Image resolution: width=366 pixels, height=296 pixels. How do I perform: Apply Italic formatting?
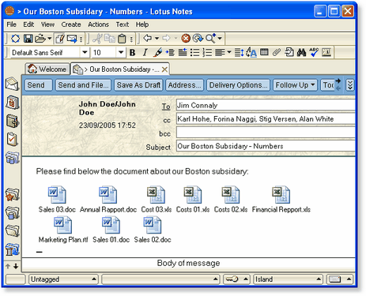point(145,53)
